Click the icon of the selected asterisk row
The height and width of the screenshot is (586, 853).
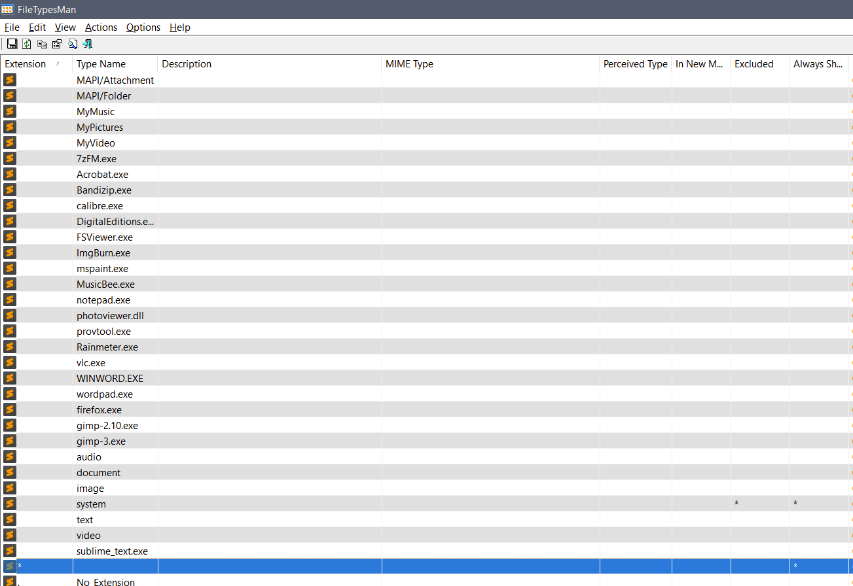(x=9, y=566)
